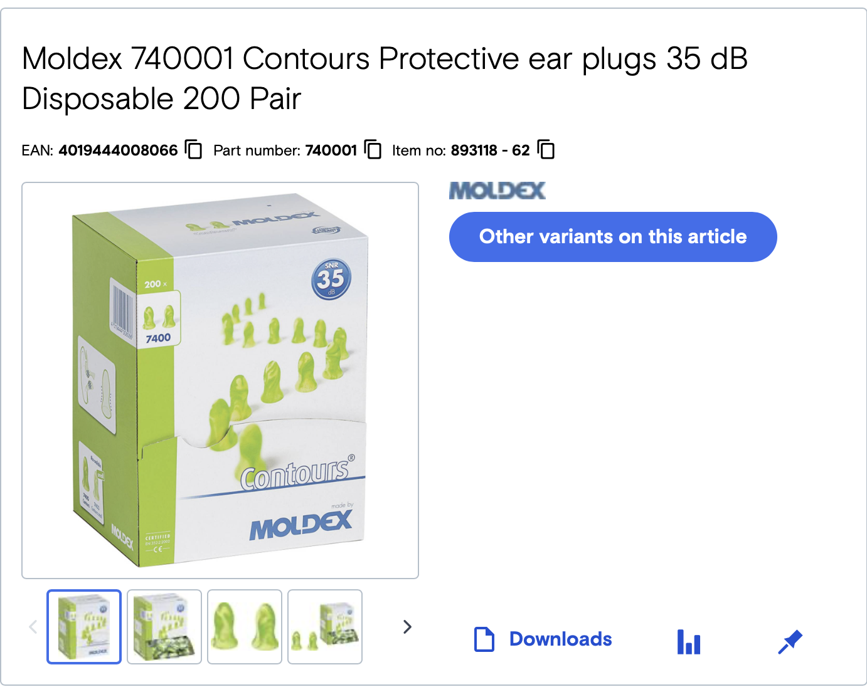This screenshot has width=867, height=687.
Task: Go to previous thumbnails with left chevron
Action: pyautogui.click(x=33, y=627)
